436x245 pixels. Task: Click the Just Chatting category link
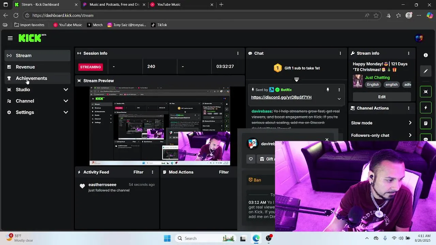[377, 78]
